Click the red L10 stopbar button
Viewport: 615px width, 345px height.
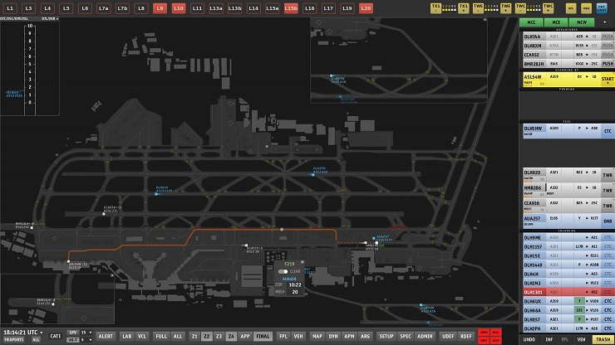(178, 7)
